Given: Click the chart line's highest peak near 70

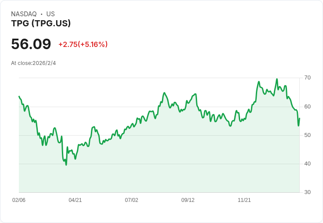Looking at the screenshot, I should pyautogui.click(x=277, y=79).
